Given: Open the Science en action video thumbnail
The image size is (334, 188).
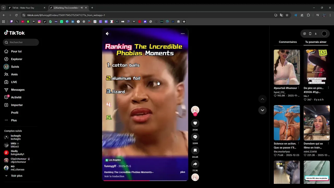Looking at the screenshot, I should tap(287, 123).
